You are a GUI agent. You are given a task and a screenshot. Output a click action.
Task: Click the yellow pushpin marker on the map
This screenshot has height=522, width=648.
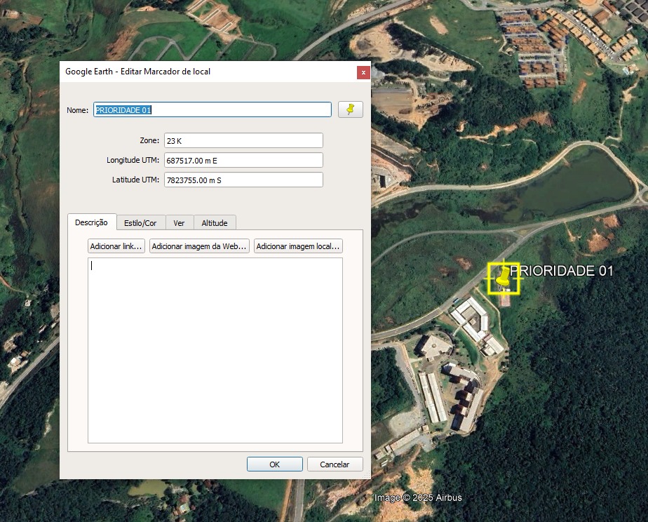click(x=503, y=279)
